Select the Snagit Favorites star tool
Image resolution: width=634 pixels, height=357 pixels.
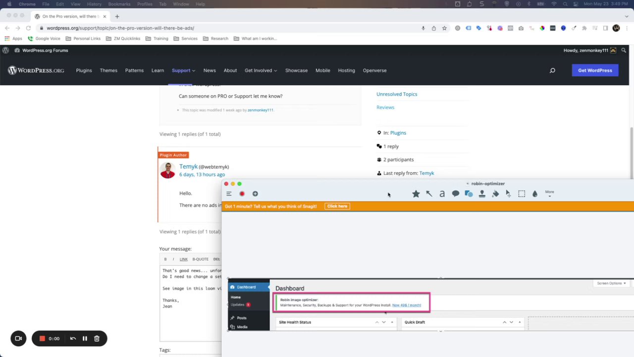point(416,194)
